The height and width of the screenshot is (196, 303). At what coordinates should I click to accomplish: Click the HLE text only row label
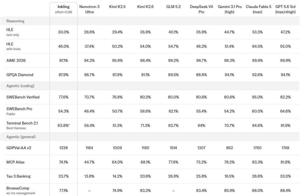coord(13,32)
